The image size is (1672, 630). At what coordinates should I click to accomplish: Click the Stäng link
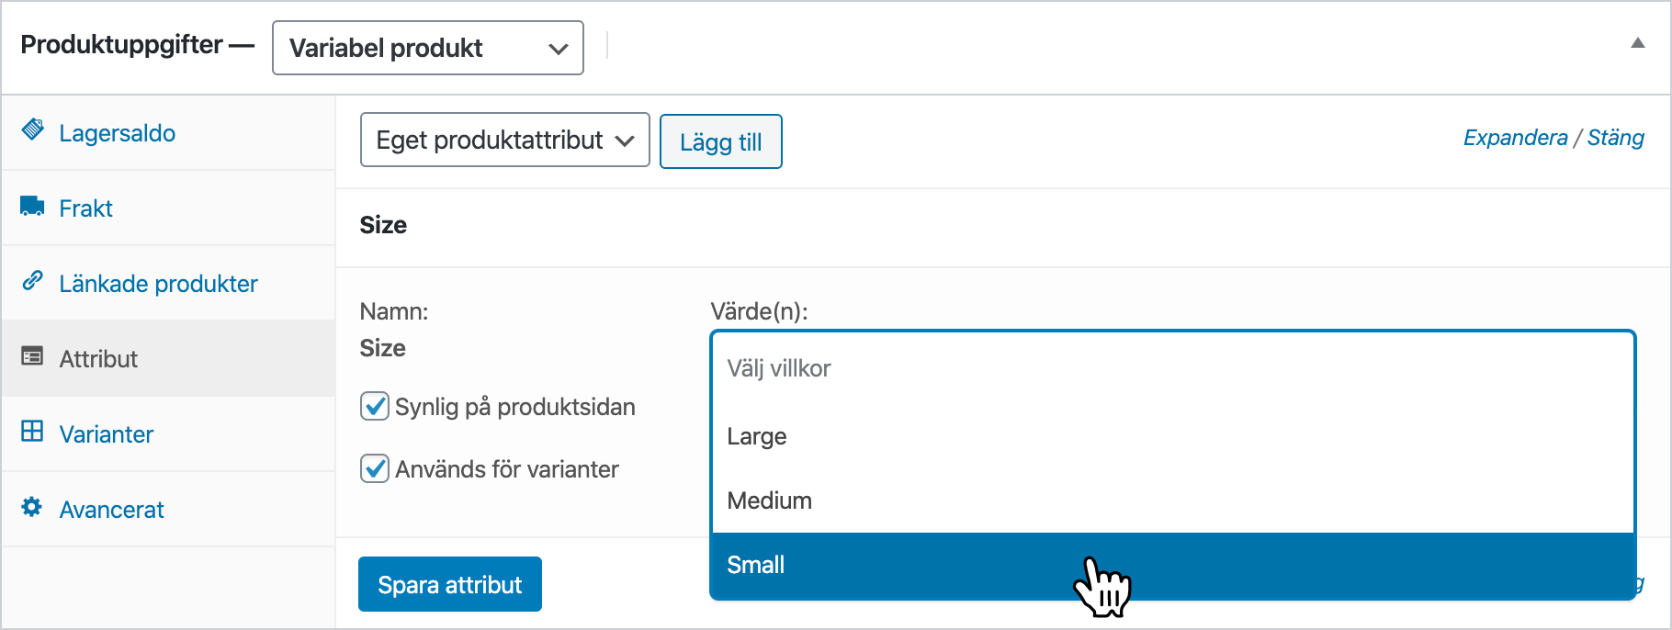tap(1615, 138)
